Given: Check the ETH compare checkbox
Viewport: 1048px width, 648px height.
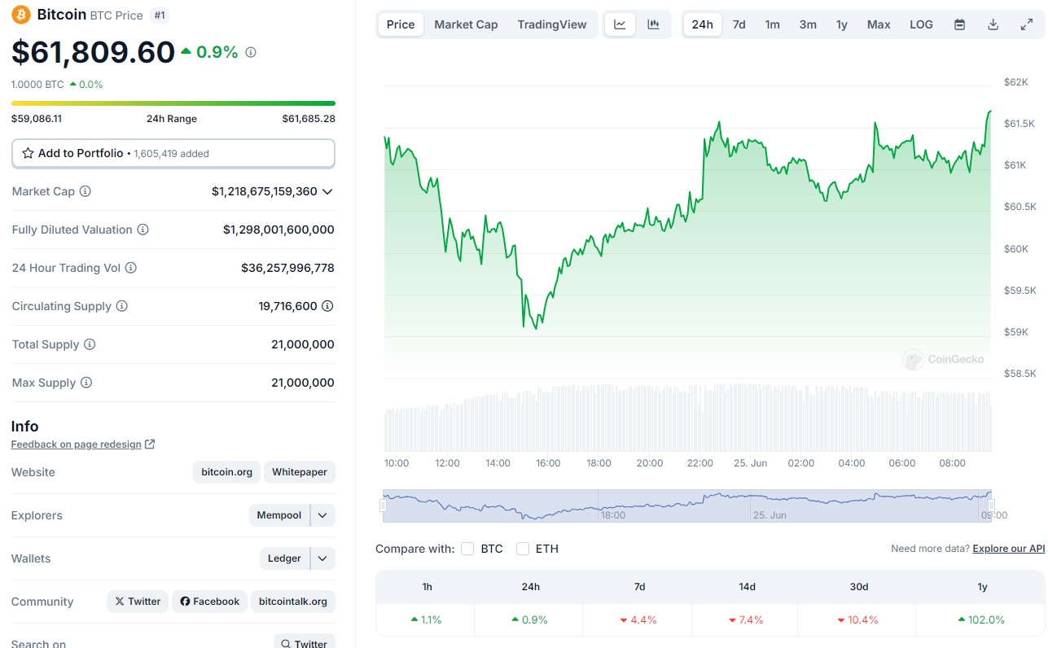Looking at the screenshot, I should point(523,549).
